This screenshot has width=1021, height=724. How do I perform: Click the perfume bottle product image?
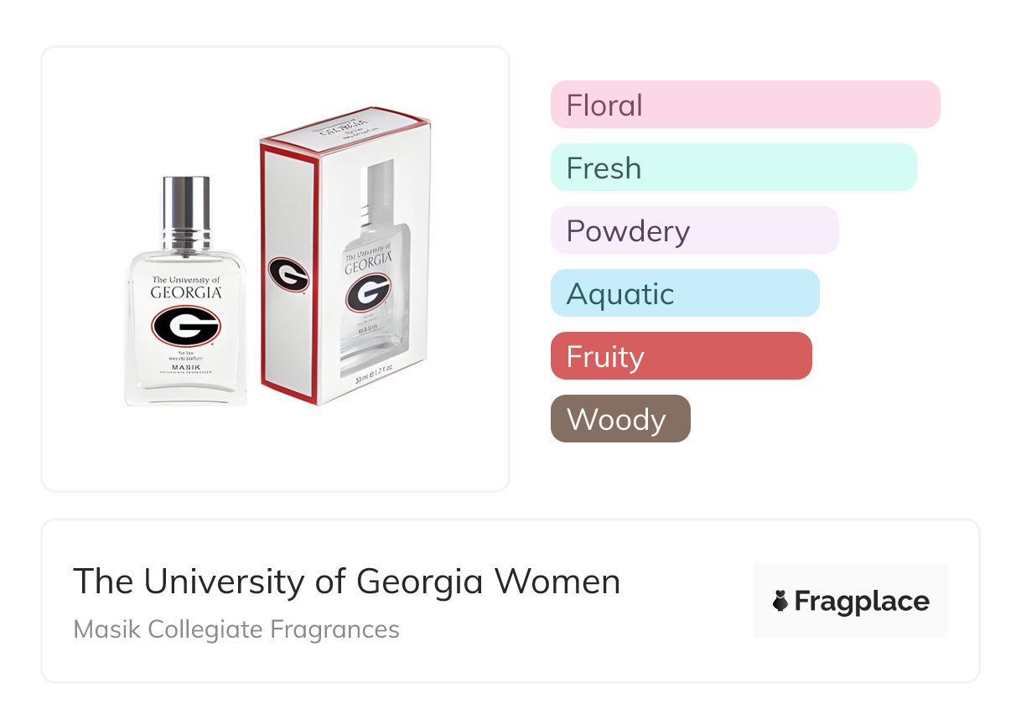(186, 293)
